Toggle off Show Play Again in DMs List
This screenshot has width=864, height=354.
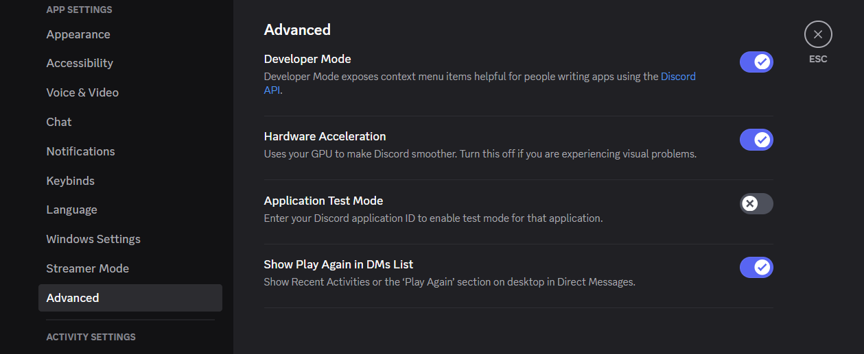pos(756,267)
